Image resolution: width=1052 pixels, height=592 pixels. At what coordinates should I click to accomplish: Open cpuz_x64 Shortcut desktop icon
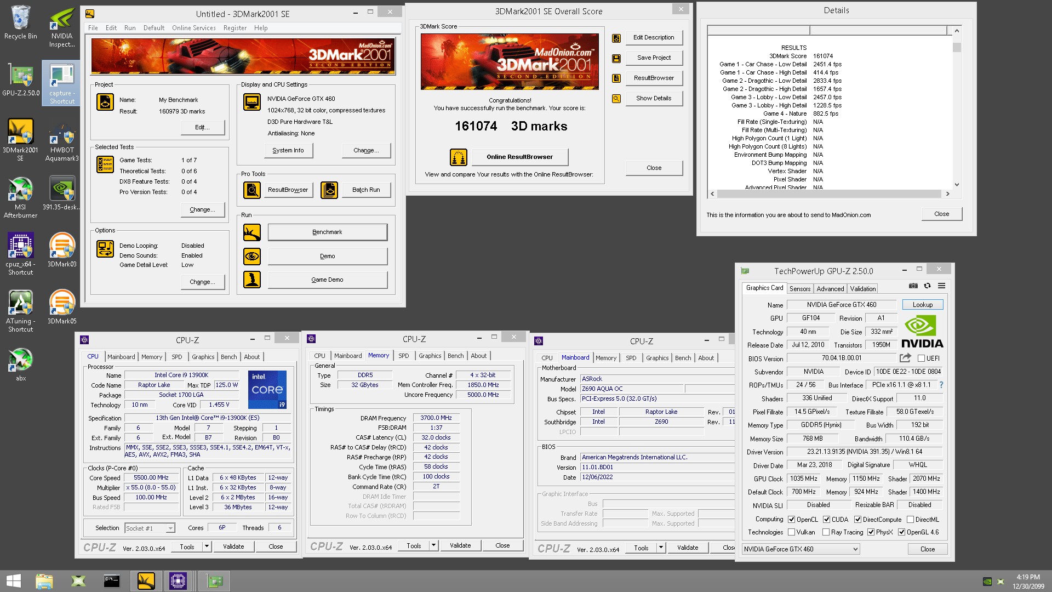coord(20,254)
